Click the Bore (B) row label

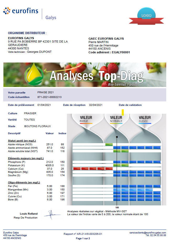(13, 200)
